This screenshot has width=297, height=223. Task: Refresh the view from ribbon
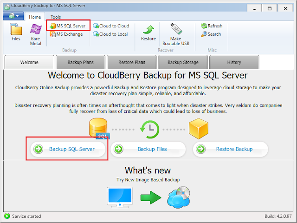(212, 26)
